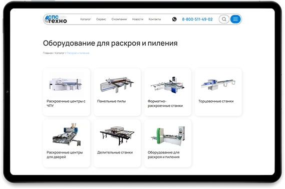Image resolution: width=285 pixels, height=189 pixels.
Task: Open the Торцовочные станки category card
Action: tap(218, 92)
